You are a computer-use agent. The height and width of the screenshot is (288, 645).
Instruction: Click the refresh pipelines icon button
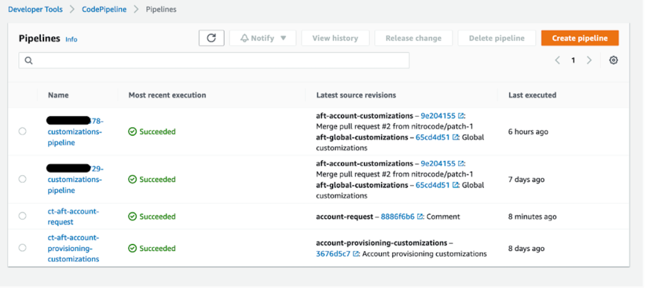coord(212,38)
